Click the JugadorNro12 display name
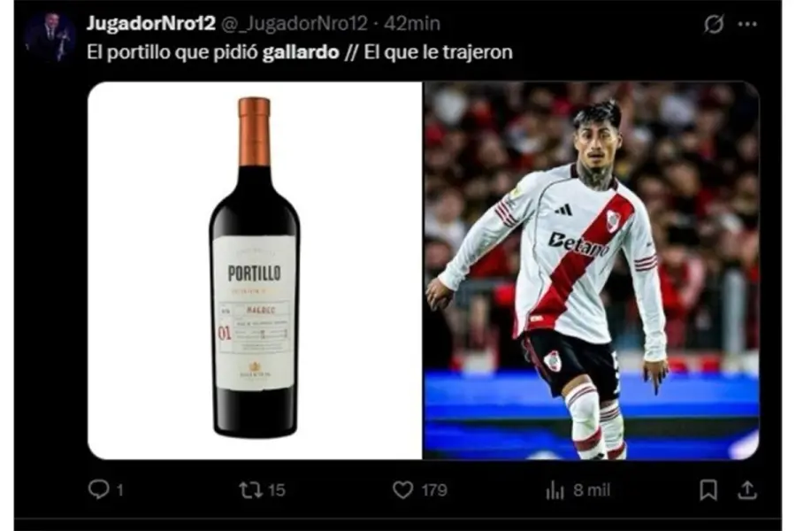Image resolution: width=796 pixels, height=531 pixels. [x=150, y=23]
